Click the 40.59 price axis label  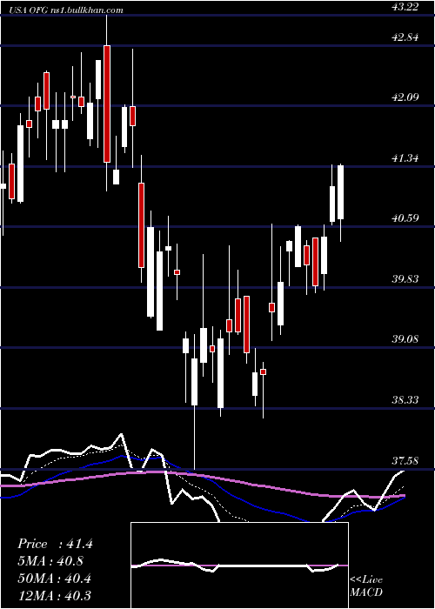(x=405, y=218)
